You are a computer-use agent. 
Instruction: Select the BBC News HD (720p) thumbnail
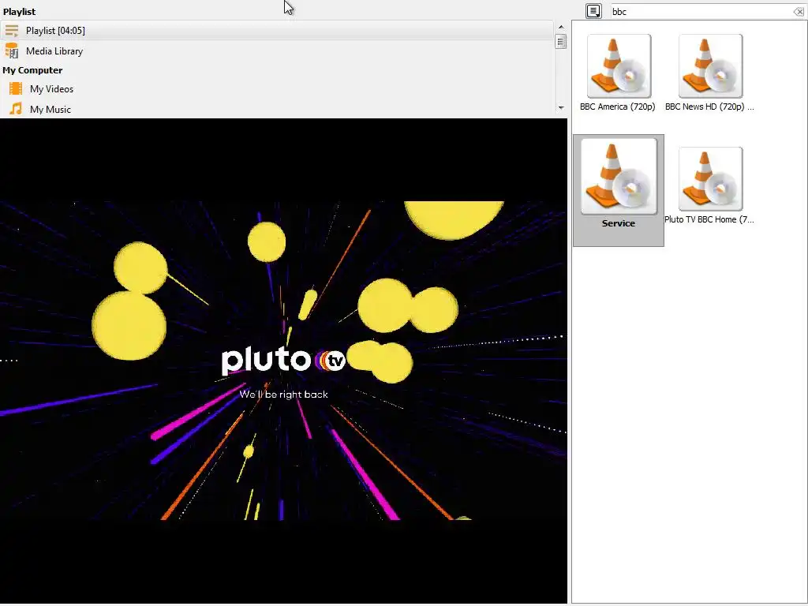click(x=711, y=66)
